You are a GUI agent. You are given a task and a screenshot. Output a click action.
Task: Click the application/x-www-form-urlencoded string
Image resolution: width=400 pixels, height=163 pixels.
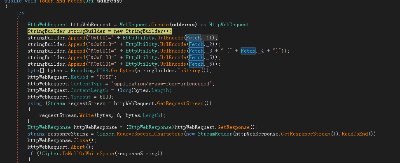pos(163,84)
